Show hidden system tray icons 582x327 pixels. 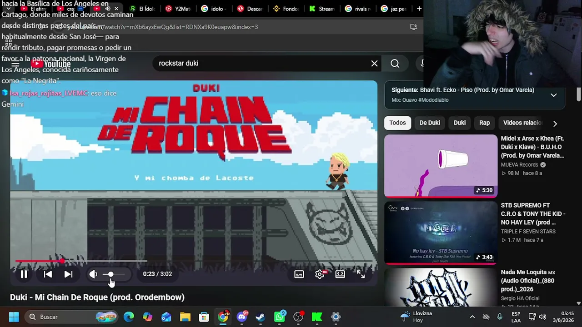[x=472, y=317]
